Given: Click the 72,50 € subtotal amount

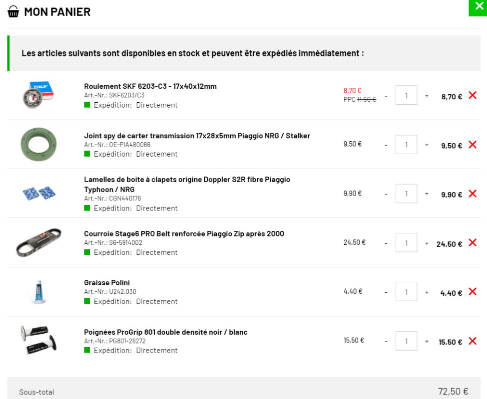Looking at the screenshot, I should tap(453, 392).
